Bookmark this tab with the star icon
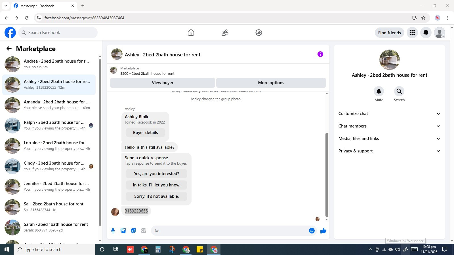 [x=423, y=18]
